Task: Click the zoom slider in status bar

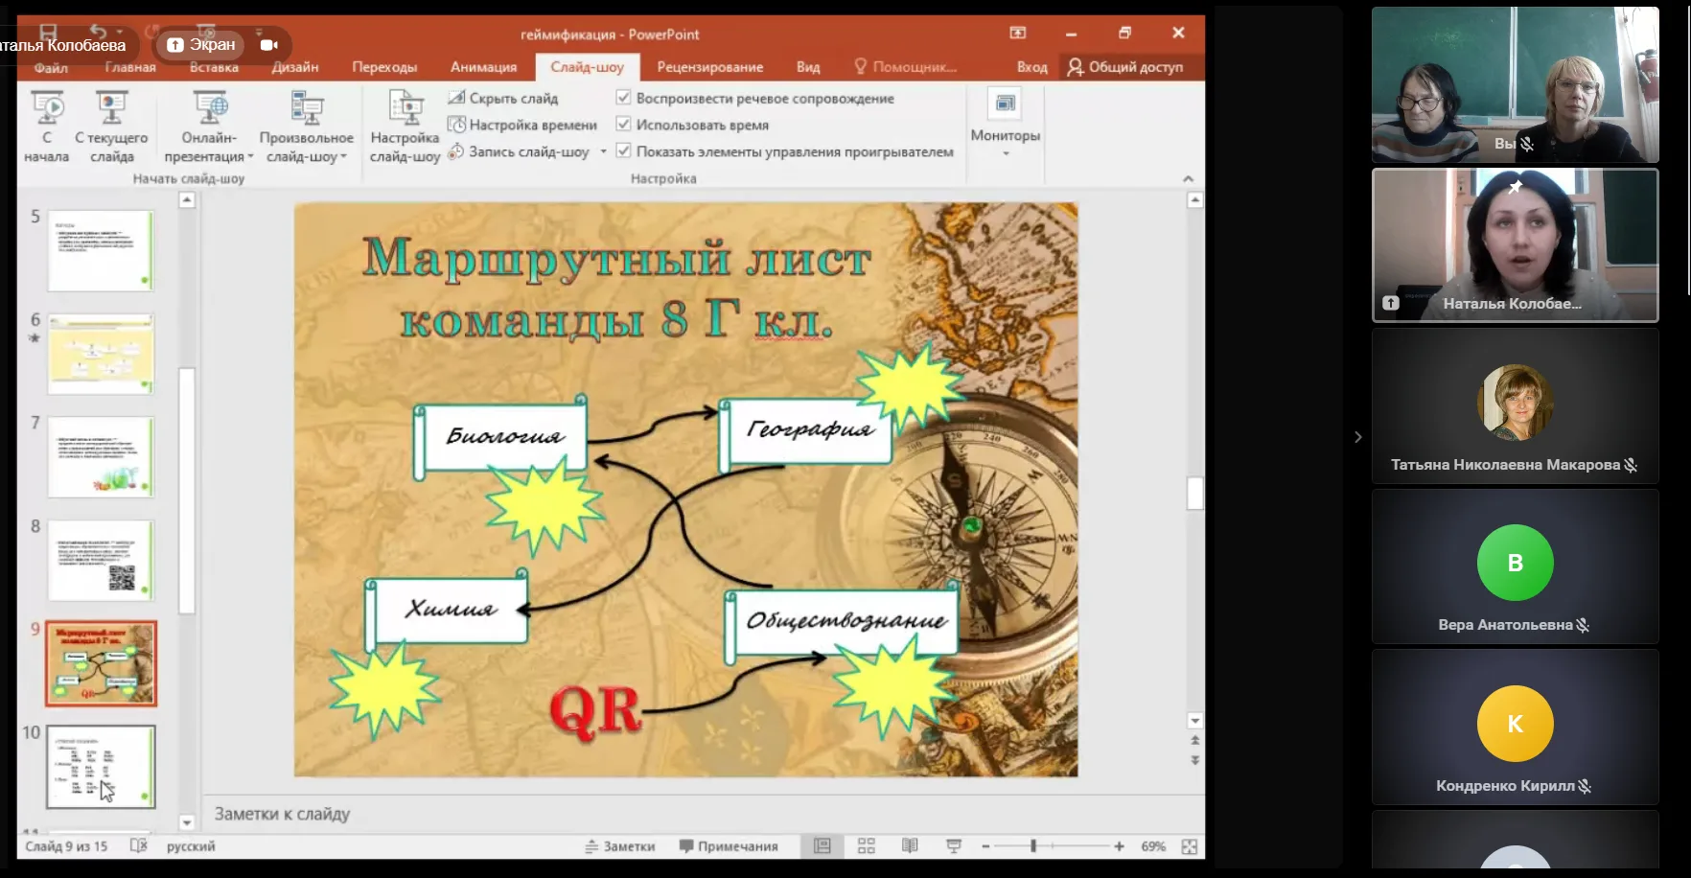Action: tap(1033, 846)
